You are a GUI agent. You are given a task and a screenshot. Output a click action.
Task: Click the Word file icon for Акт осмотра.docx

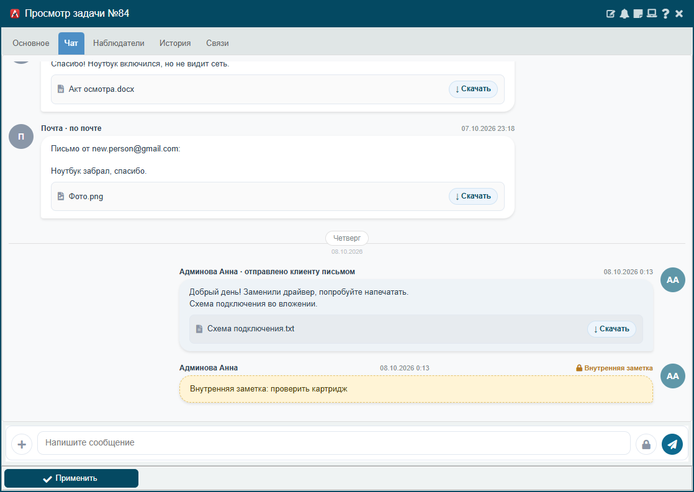tap(61, 89)
